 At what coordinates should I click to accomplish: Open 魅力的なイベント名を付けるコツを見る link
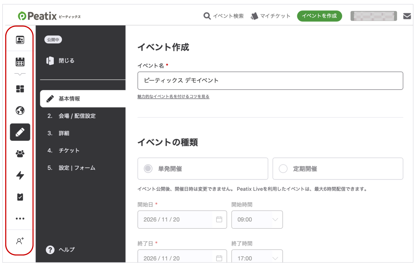tap(173, 97)
